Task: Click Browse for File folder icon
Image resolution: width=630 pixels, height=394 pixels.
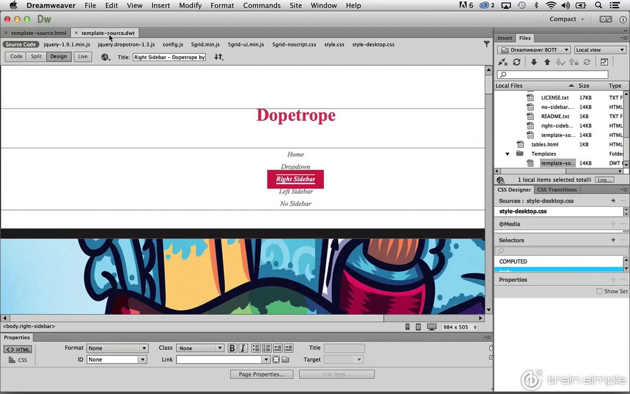Action: (x=285, y=360)
